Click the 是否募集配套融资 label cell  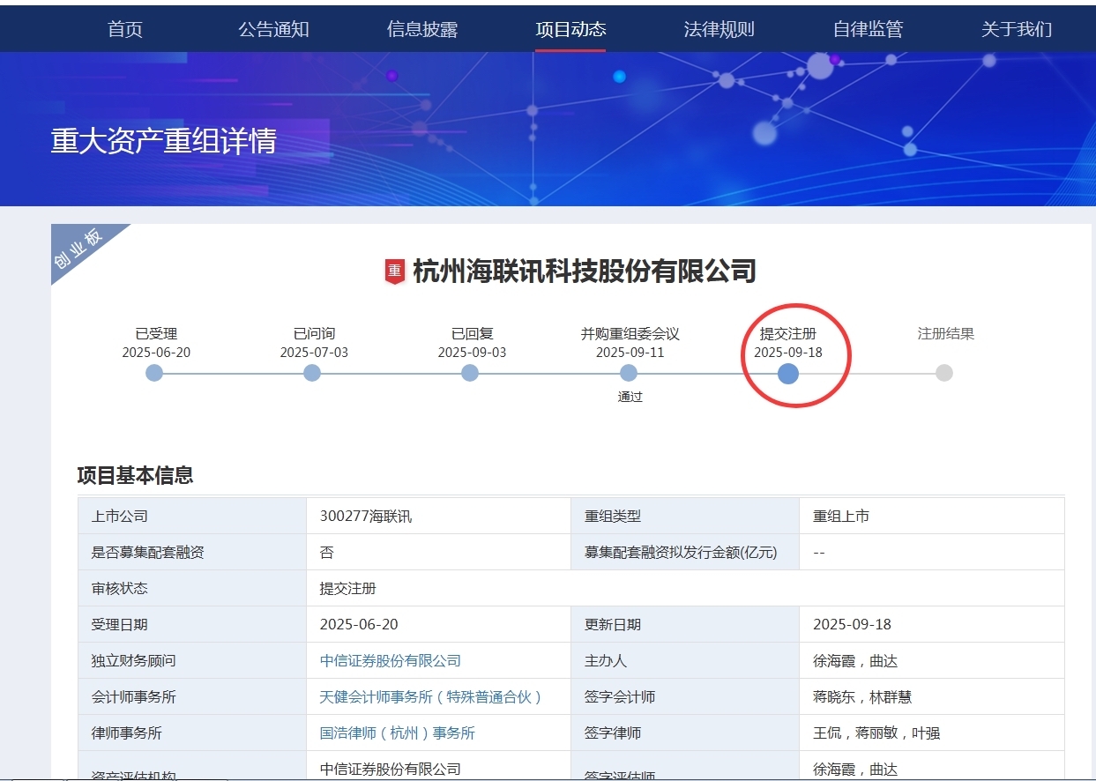click(192, 552)
